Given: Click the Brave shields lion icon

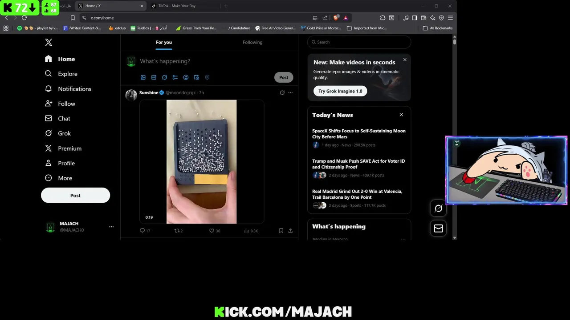Looking at the screenshot, I should coord(336,18).
